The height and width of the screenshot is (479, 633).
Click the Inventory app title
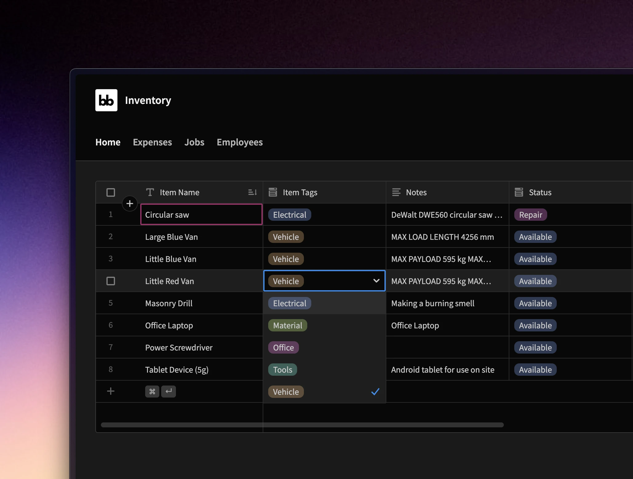tap(148, 100)
